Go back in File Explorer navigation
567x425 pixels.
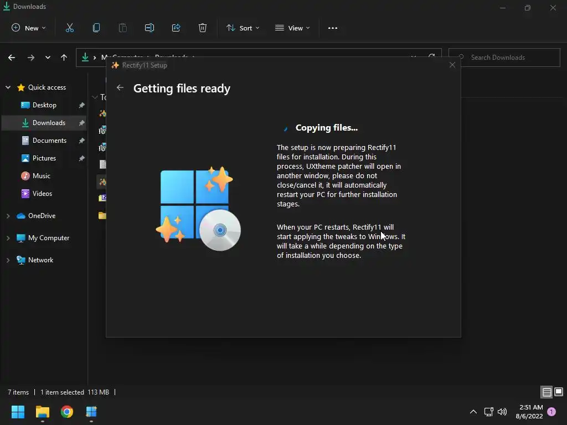click(12, 58)
